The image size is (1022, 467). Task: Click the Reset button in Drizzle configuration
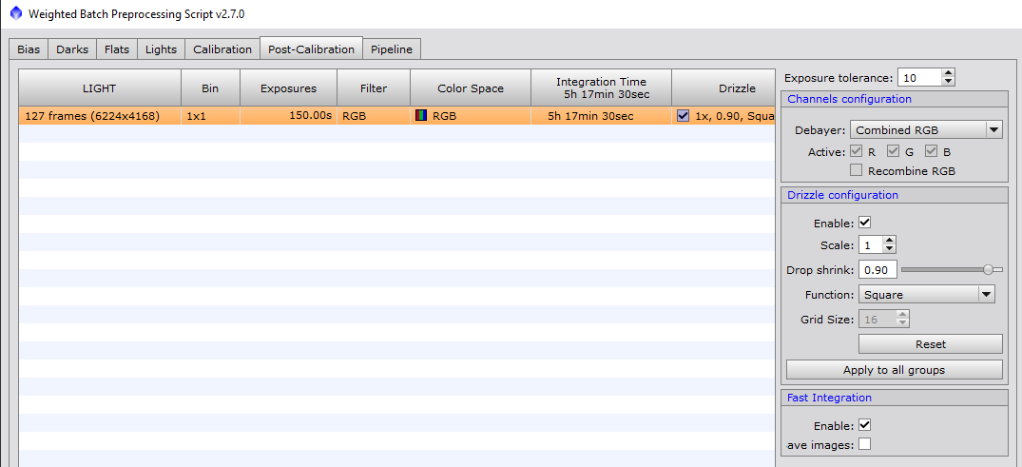(x=930, y=343)
